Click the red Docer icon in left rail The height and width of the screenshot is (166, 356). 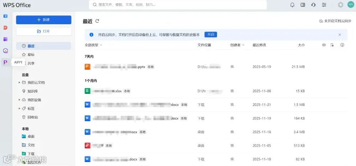pyautogui.click(x=5, y=28)
